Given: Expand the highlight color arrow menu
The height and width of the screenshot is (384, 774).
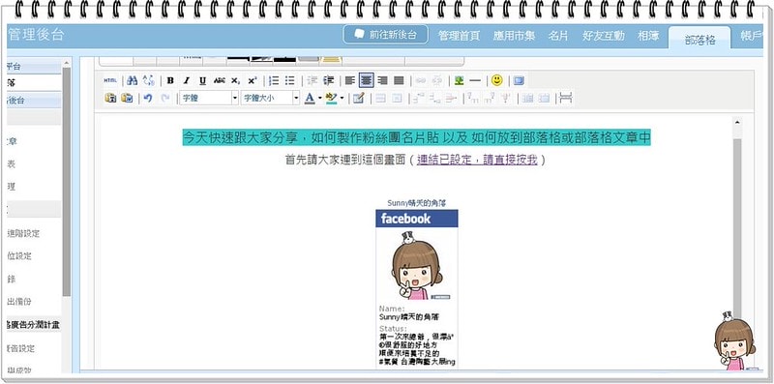Looking at the screenshot, I should (x=342, y=99).
